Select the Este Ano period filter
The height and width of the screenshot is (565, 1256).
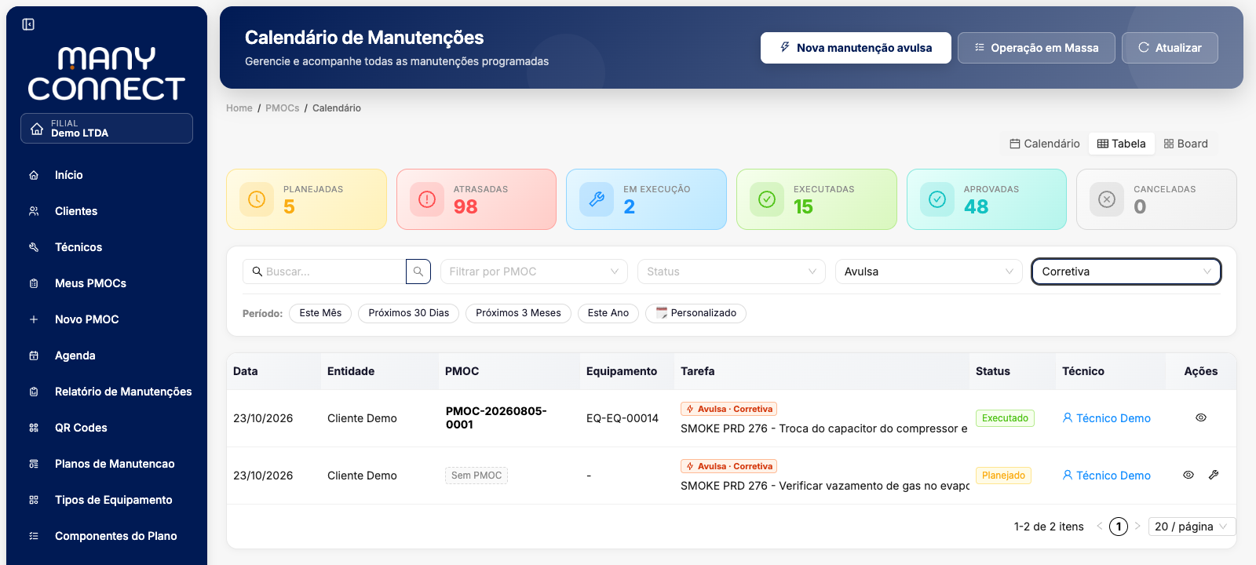pyautogui.click(x=608, y=313)
